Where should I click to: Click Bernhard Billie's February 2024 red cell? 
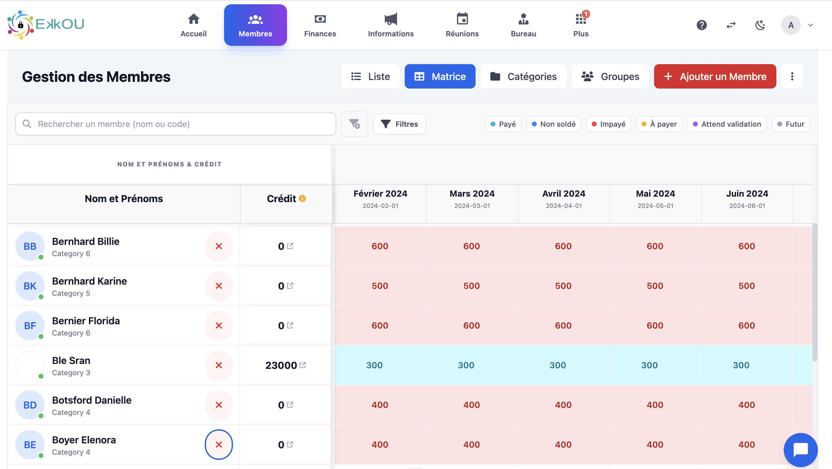(380, 246)
